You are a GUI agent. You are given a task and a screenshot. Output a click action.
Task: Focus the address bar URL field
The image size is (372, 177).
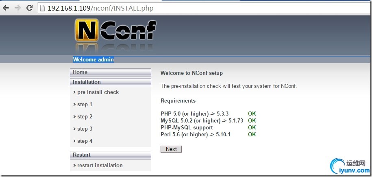204,8
